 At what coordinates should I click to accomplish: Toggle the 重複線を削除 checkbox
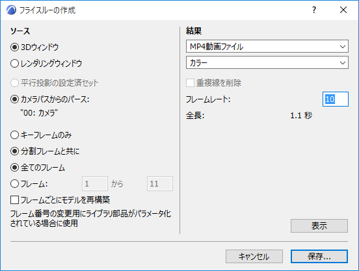tap(191, 83)
